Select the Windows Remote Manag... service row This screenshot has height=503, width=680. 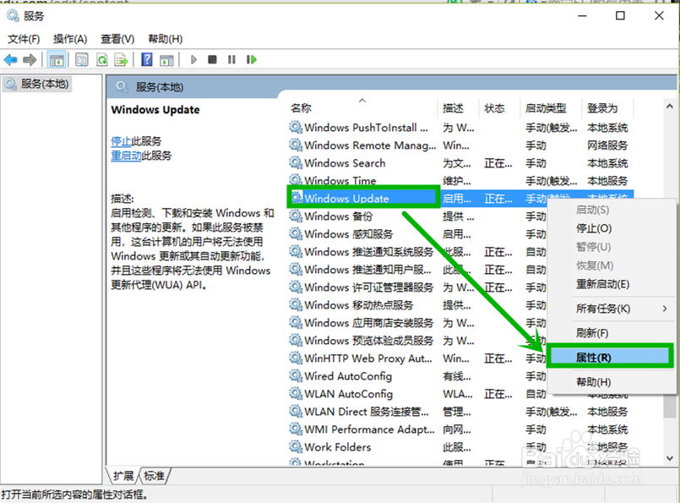460,145
